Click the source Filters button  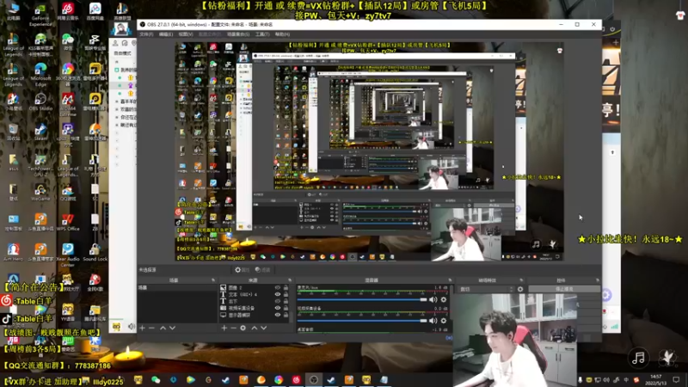[x=263, y=270]
